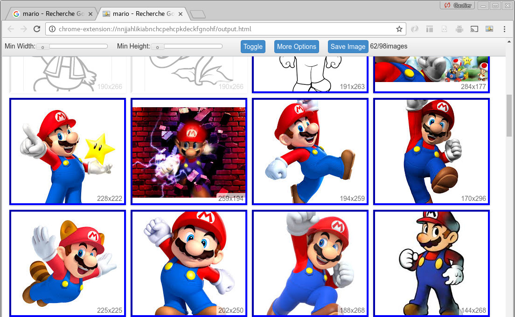Select the 228x222 Mario with star image
Screen dimensions: 515x317
(x=68, y=152)
